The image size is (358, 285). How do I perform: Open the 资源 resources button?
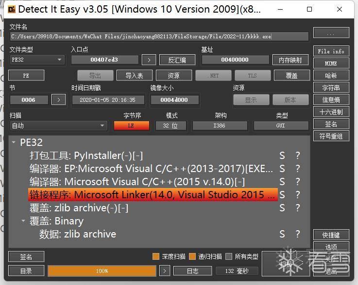(174, 76)
